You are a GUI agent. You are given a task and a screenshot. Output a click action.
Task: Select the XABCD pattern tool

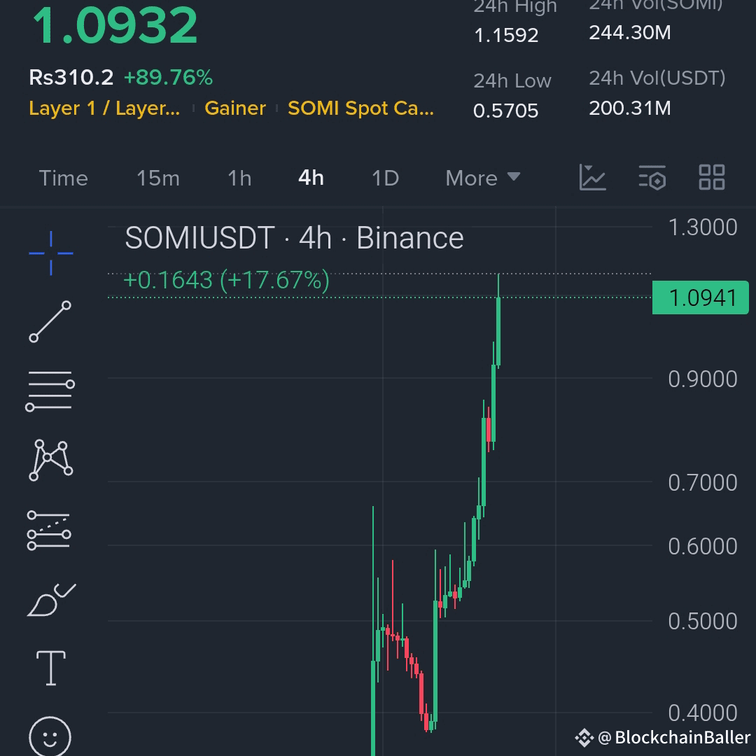point(50,460)
